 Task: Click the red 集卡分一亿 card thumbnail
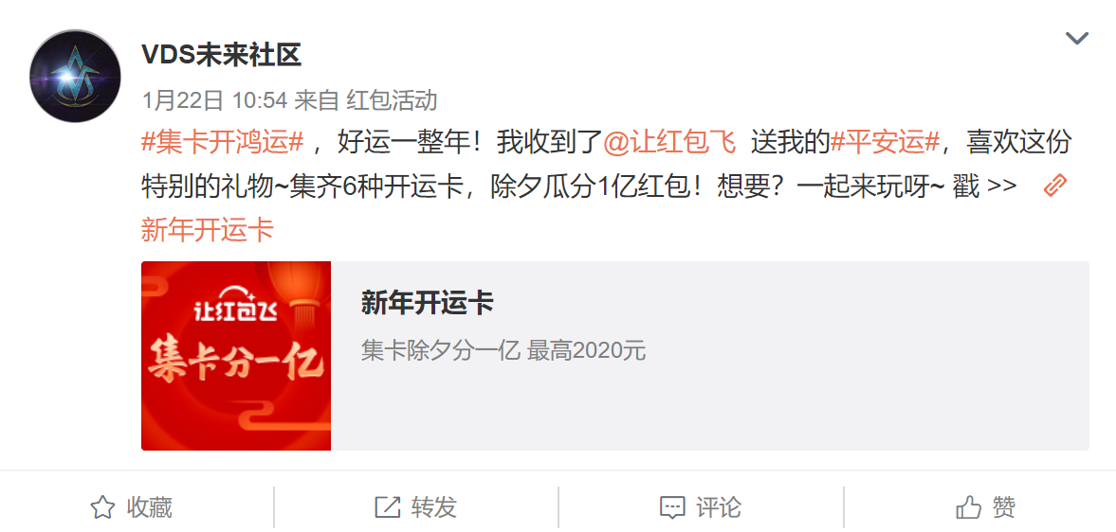[x=236, y=356]
